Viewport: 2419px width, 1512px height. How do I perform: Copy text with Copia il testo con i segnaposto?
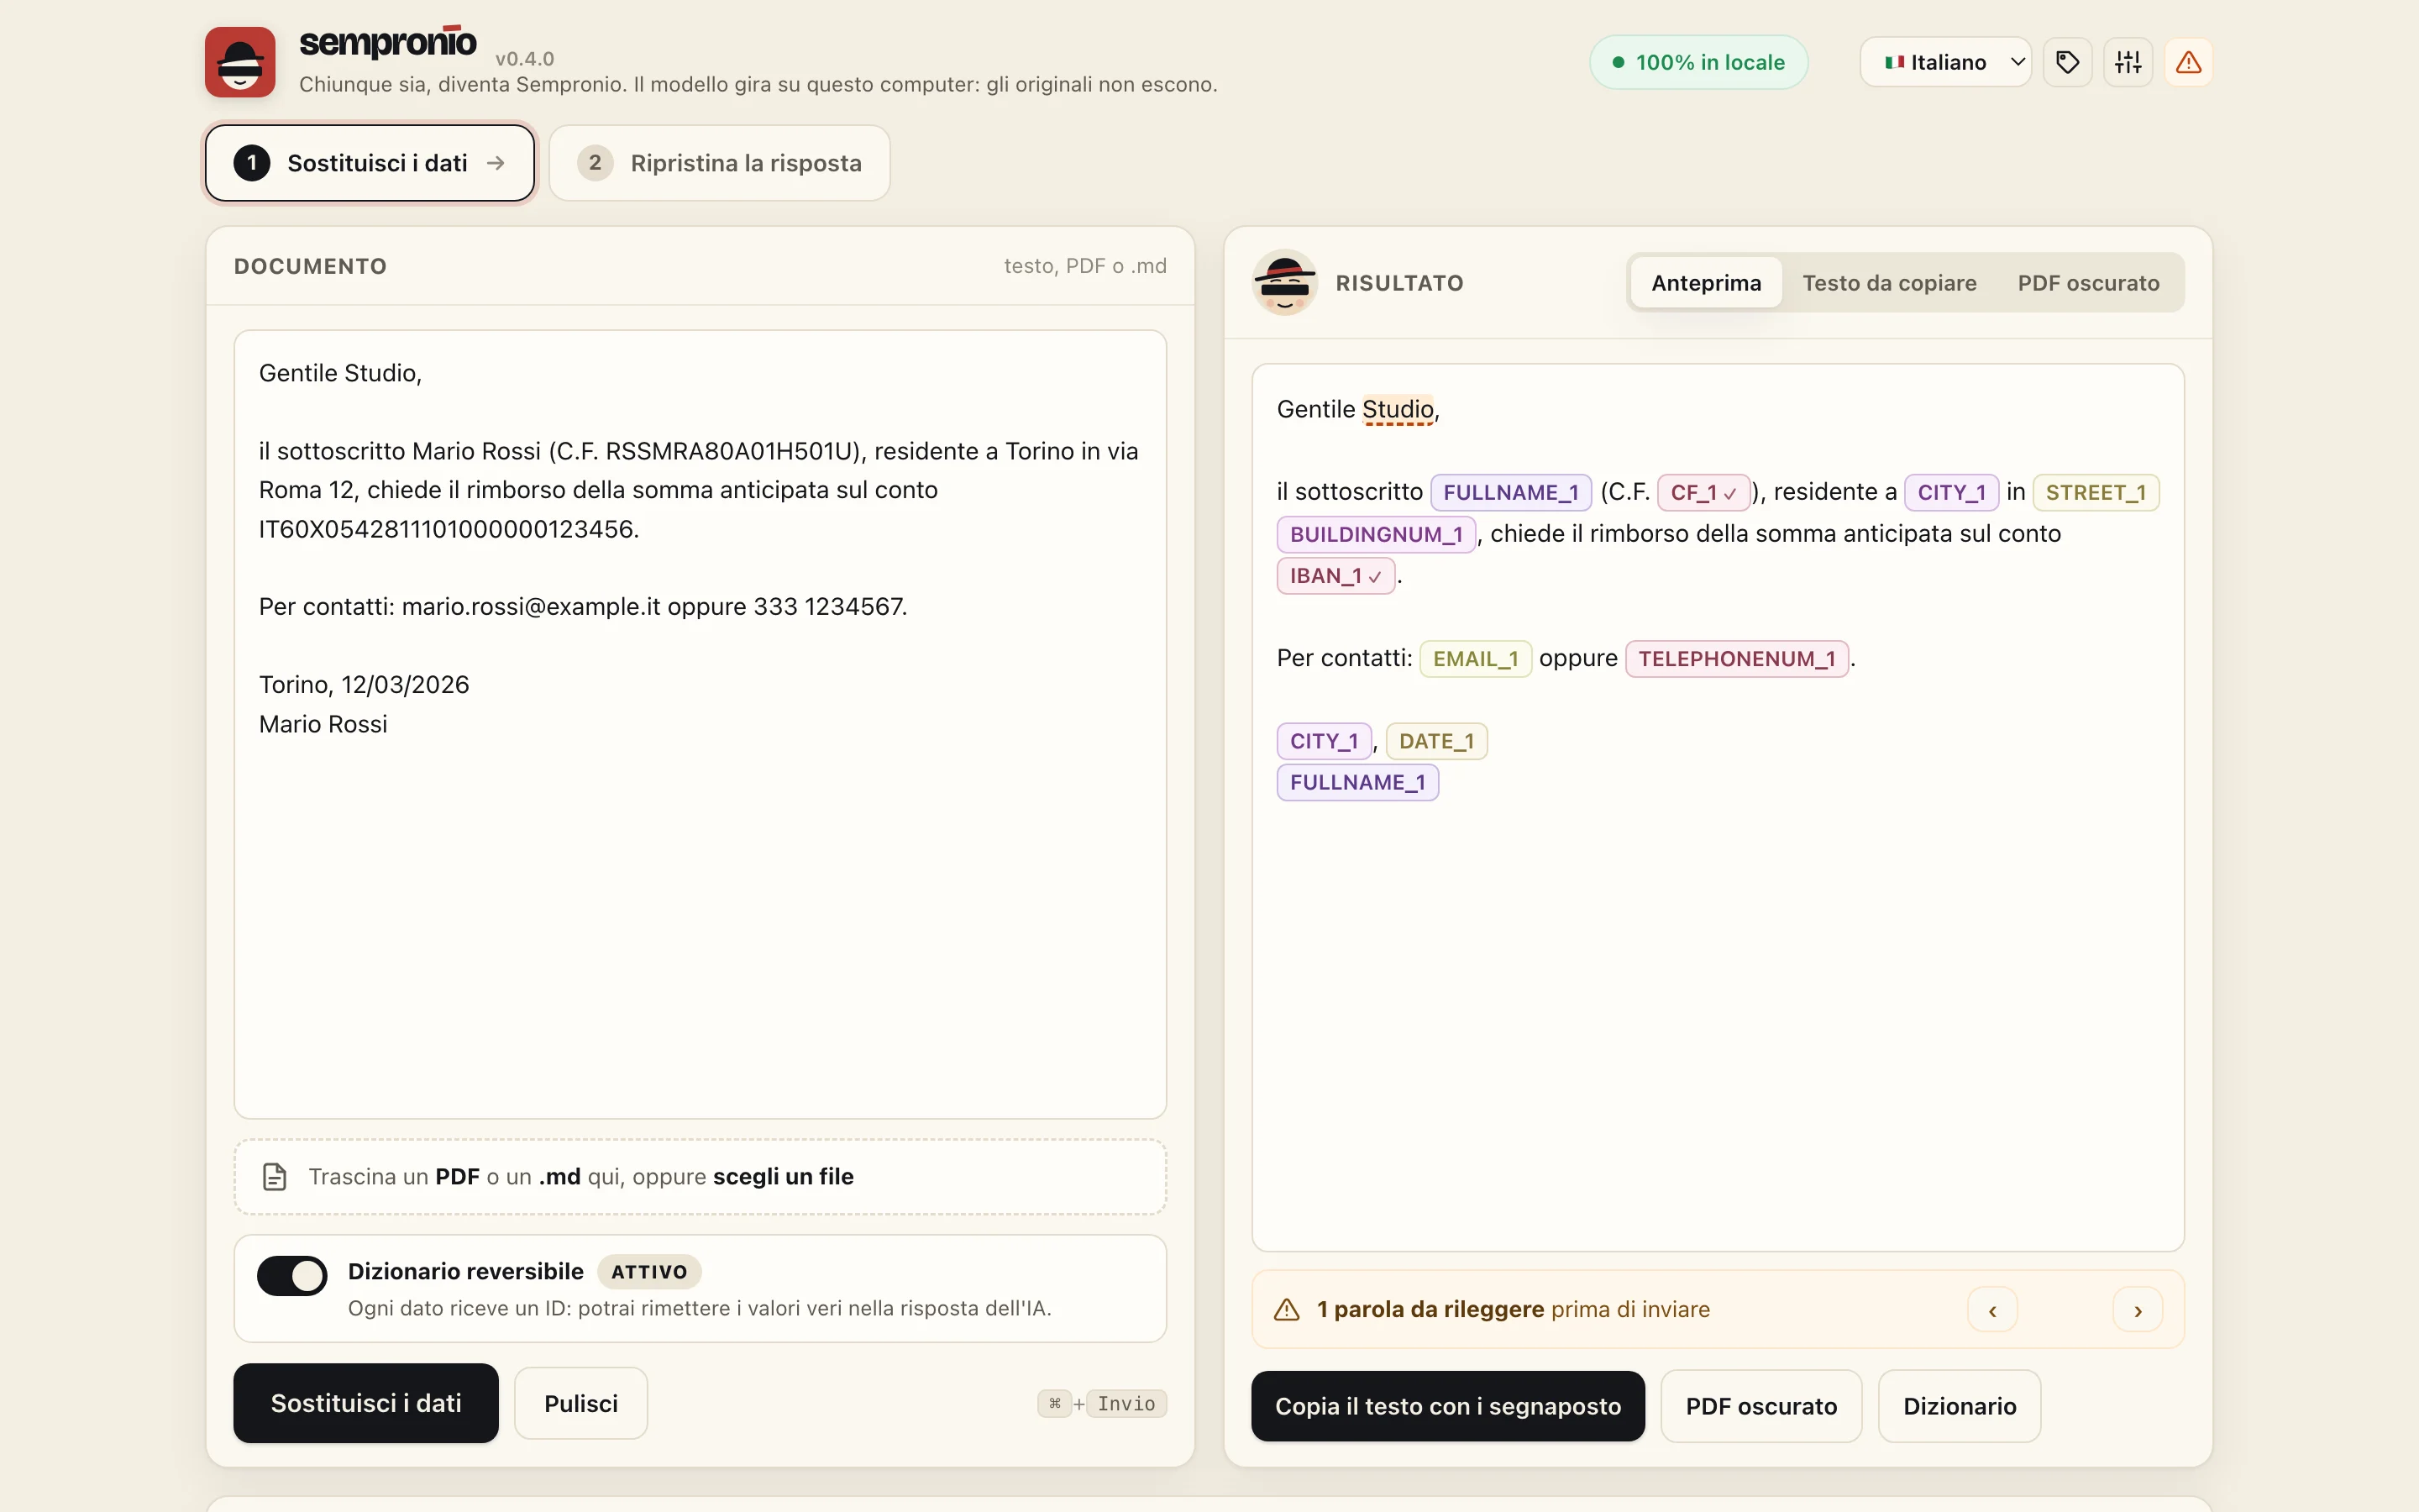point(1447,1406)
